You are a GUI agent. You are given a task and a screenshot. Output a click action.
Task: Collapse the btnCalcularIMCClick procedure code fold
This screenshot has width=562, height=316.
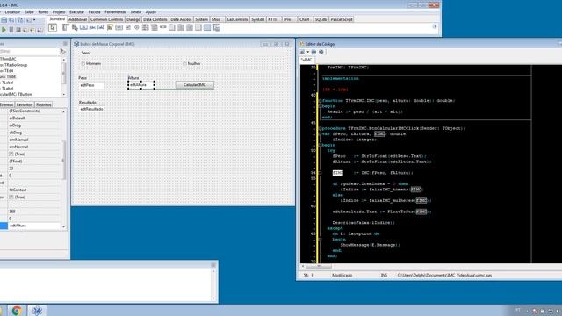pos(320,128)
